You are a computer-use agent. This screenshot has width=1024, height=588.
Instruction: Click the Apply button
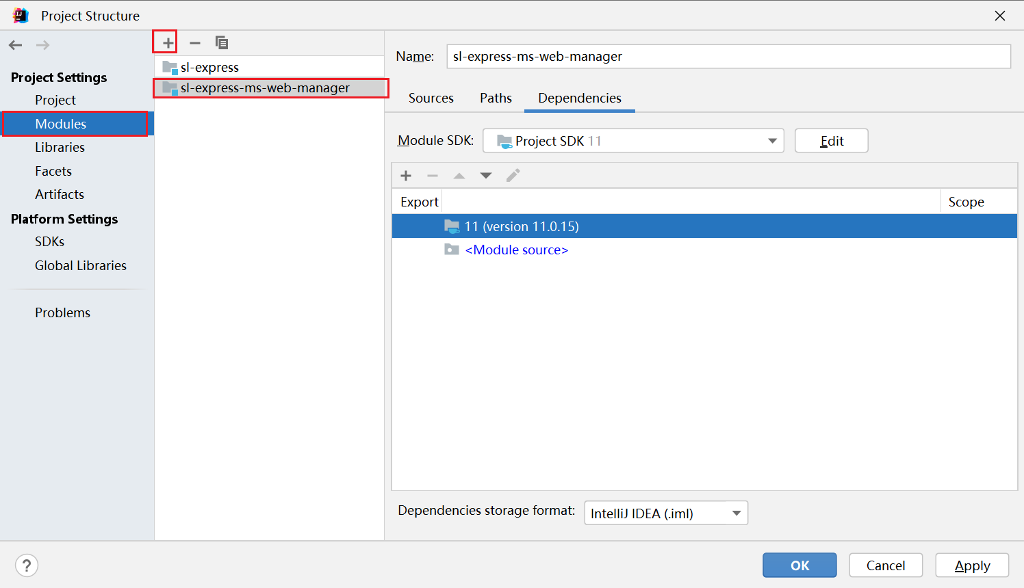(x=972, y=565)
